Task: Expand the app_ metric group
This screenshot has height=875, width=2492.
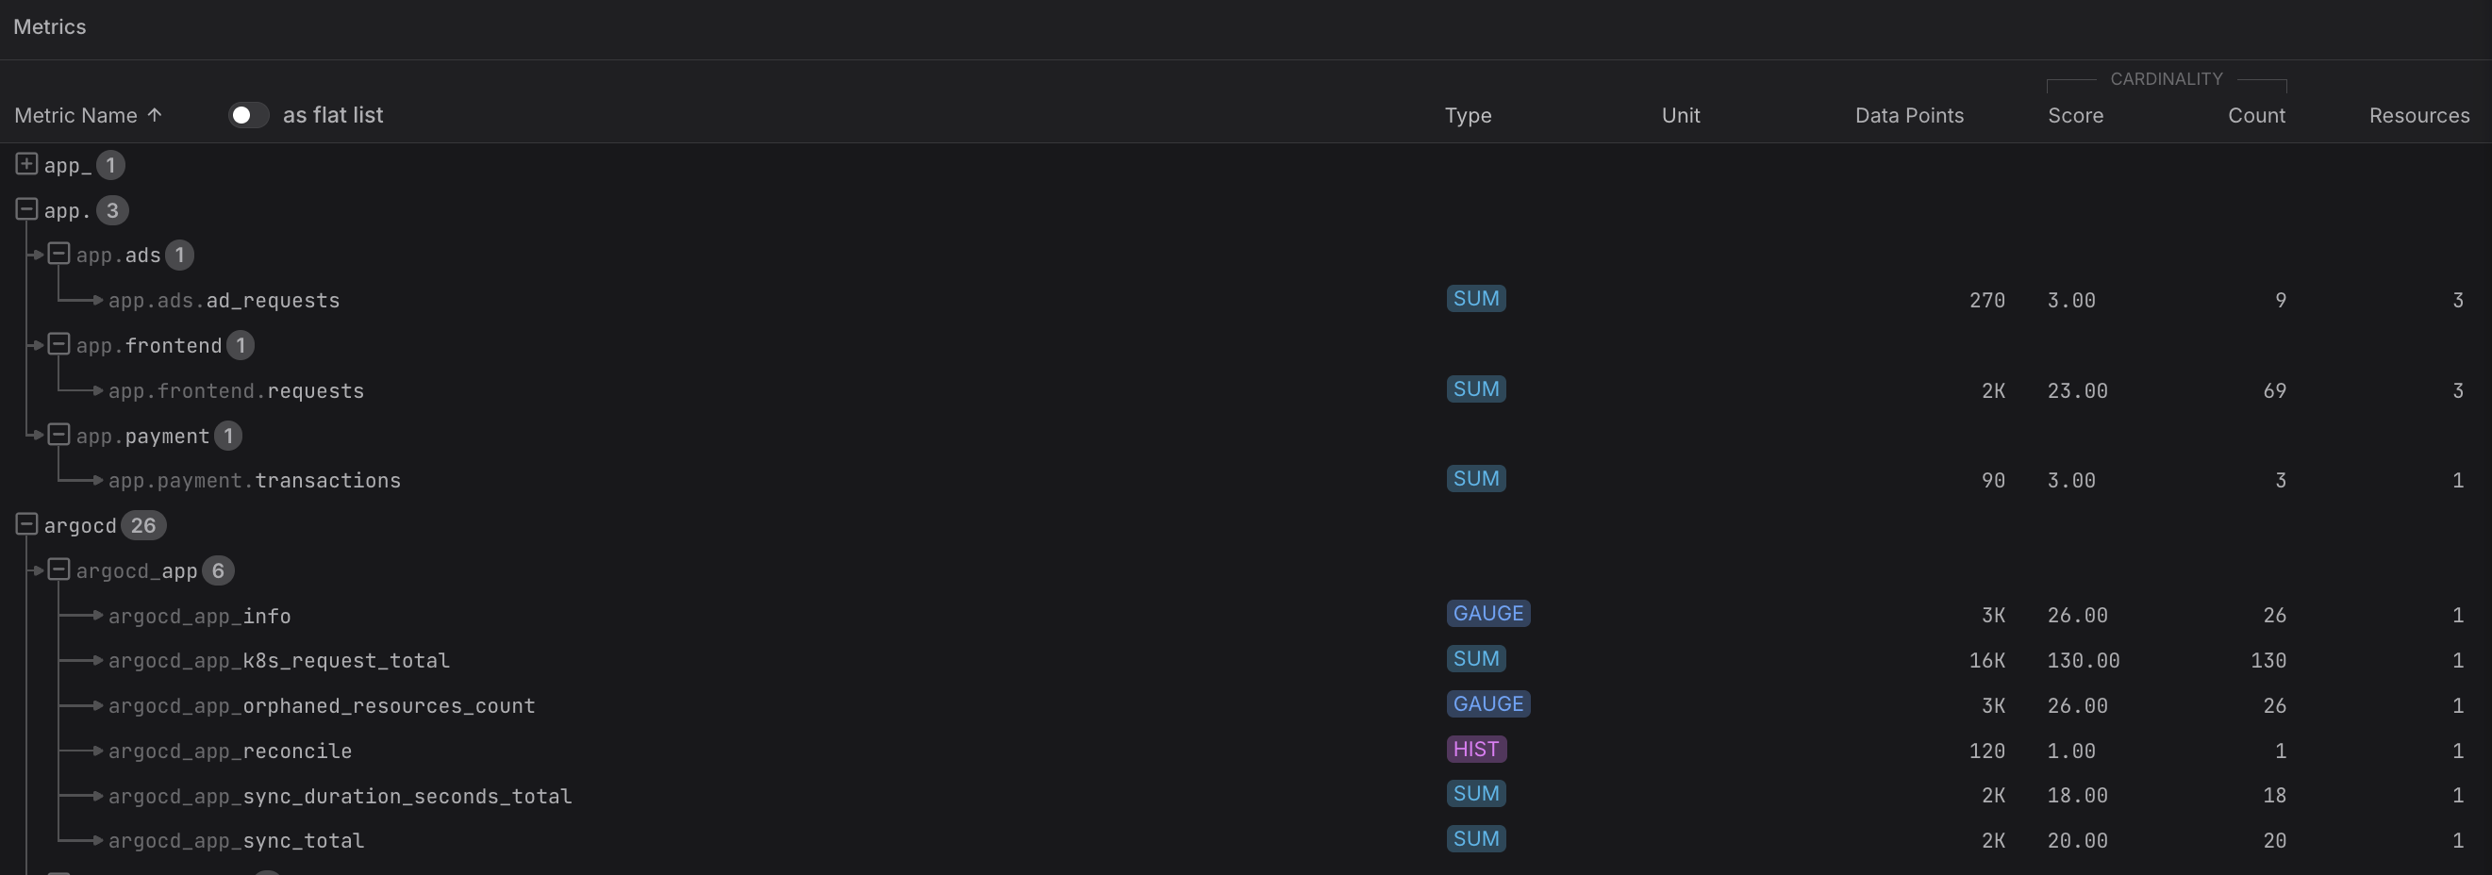Action: pyautogui.click(x=26, y=164)
